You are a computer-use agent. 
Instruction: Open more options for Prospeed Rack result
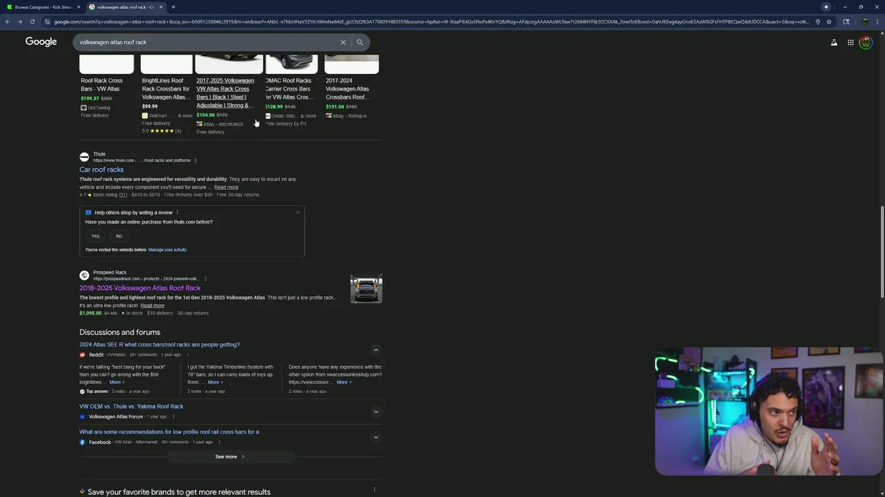pyautogui.click(x=205, y=279)
